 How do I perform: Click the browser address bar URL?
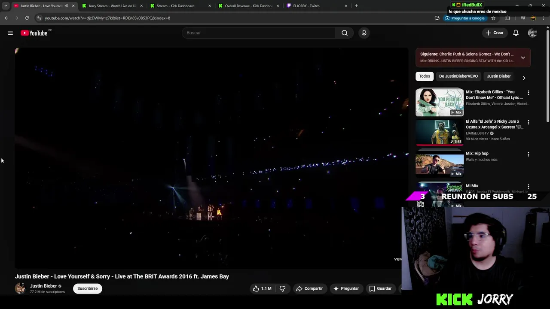pos(107,18)
